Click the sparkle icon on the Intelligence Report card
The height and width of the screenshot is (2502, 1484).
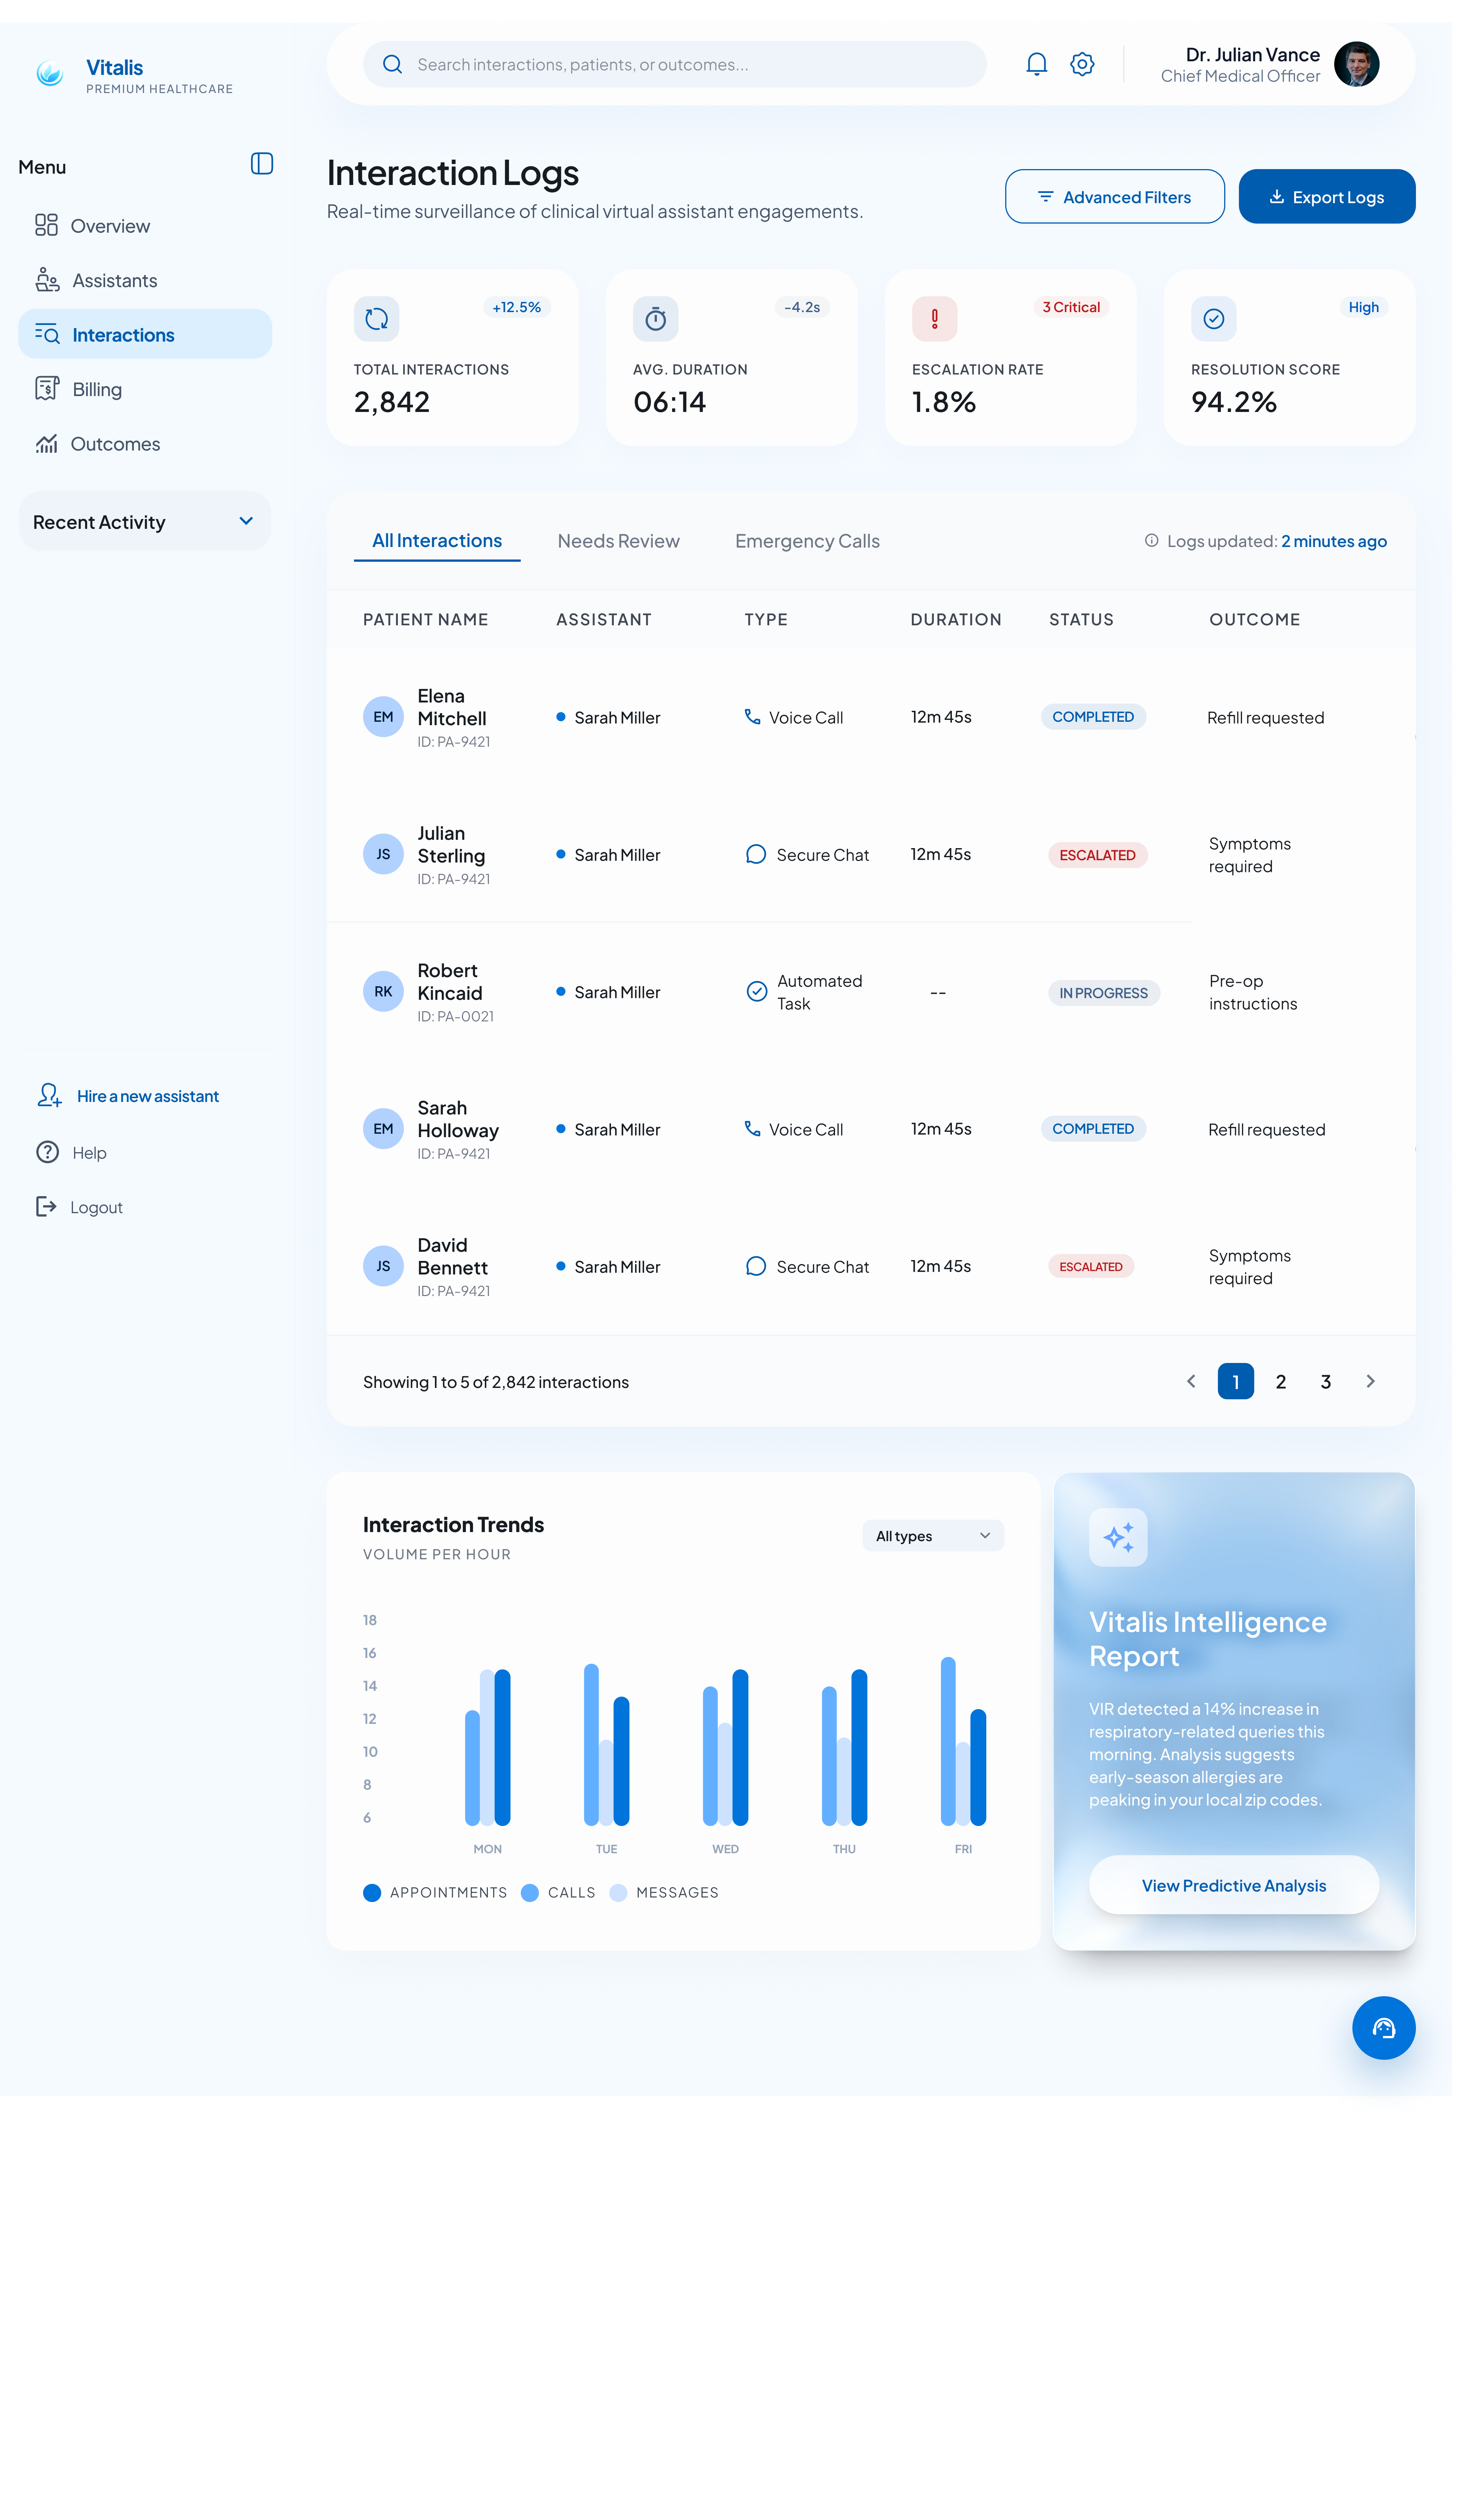tap(1118, 1537)
